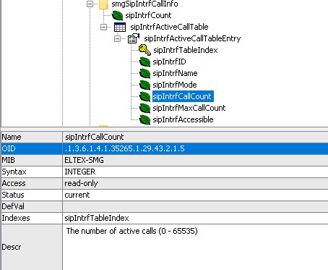Viewport: 328px width, 270px height.
Task: Select the sipIntrfID tree node
Action: pyautogui.click(x=169, y=62)
